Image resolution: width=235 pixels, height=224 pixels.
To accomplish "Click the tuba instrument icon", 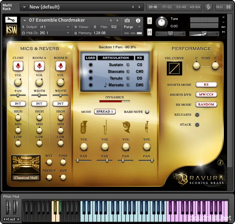I will pos(84,127).
